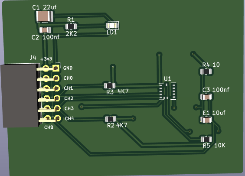Click the U1 IC chip
Image resolution: width=245 pixels, height=176 pixels.
[167, 91]
